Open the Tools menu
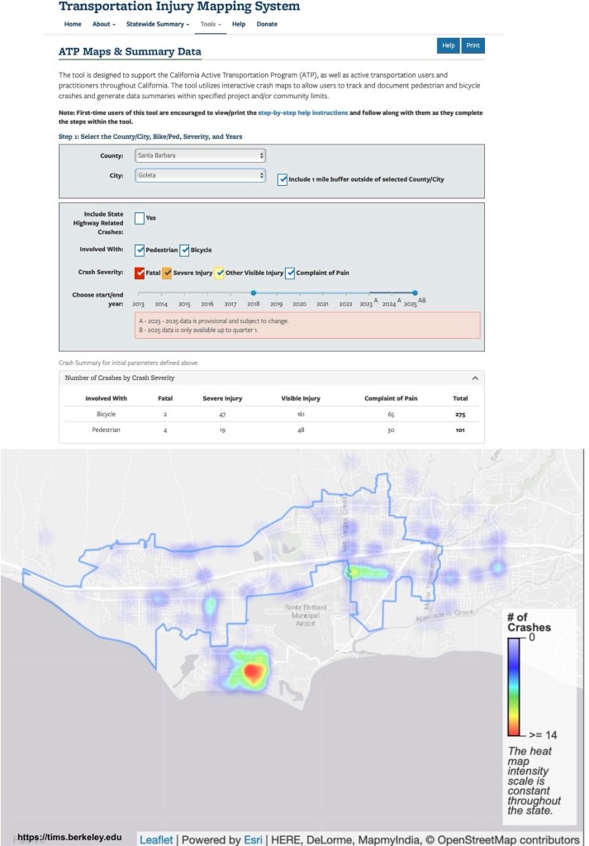589x846 pixels. [211, 25]
